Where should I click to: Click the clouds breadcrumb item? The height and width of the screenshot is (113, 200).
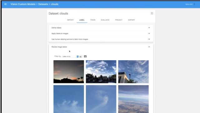click(55, 4)
